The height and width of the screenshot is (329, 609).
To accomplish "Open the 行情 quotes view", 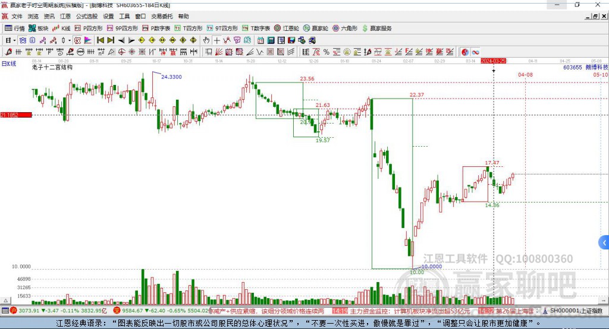I will [x=14, y=29].
